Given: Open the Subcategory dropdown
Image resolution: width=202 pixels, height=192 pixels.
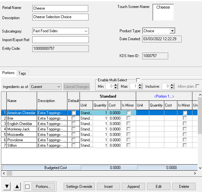Looking at the screenshot, I should (86, 31).
